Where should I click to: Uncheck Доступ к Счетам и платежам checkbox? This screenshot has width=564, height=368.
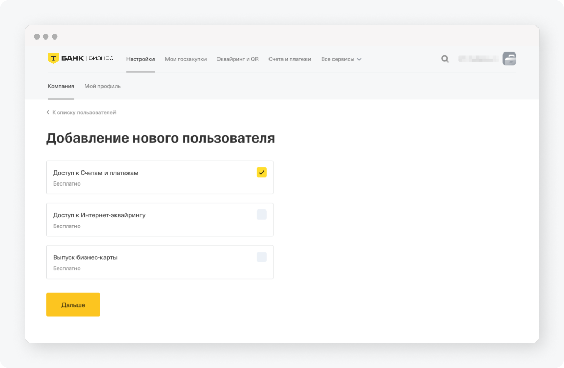pos(261,172)
